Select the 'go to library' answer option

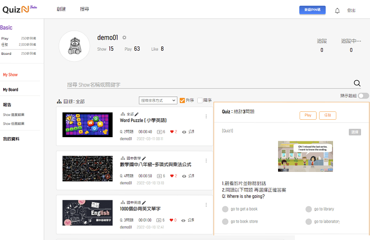309,209
